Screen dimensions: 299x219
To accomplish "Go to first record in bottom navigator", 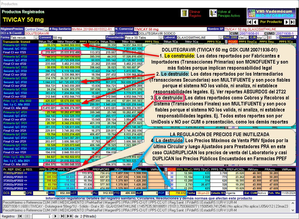I will 20,216.
